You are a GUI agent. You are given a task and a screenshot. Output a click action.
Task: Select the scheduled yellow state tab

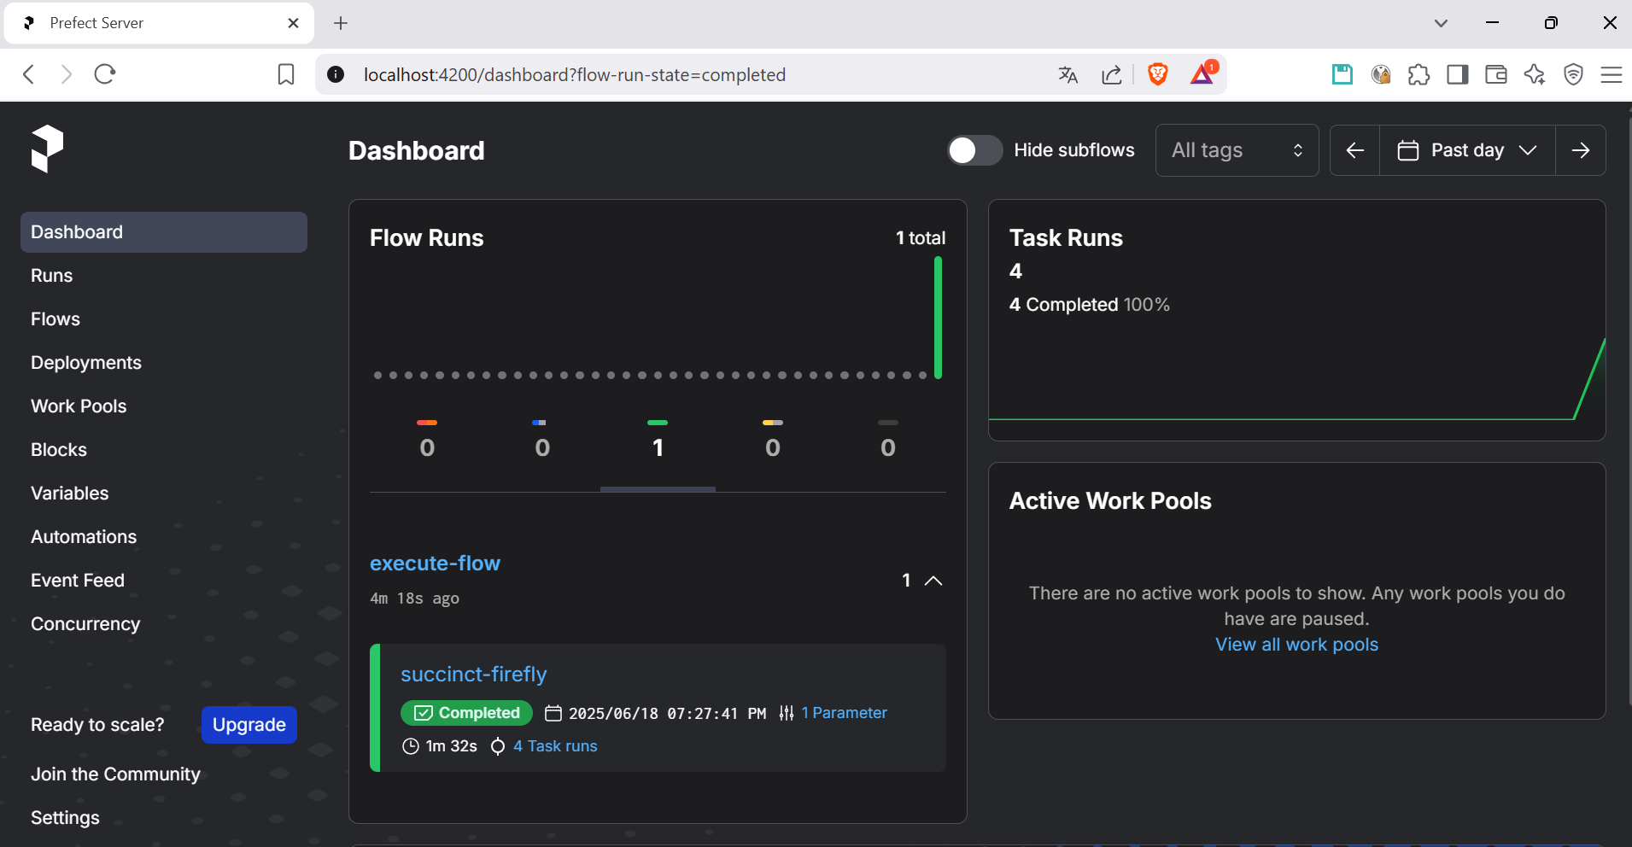point(773,440)
